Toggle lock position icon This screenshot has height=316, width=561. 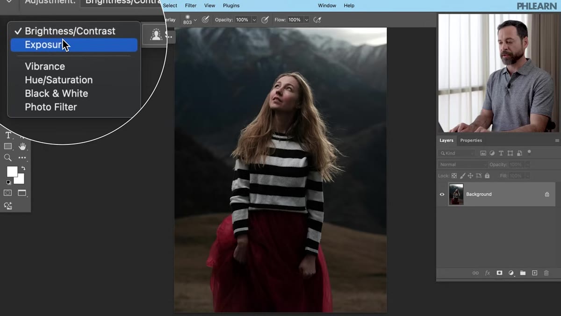click(470, 176)
